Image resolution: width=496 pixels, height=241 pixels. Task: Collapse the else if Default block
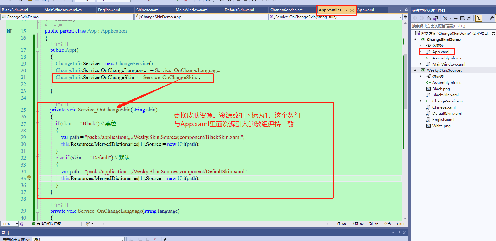[x=37, y=158]
